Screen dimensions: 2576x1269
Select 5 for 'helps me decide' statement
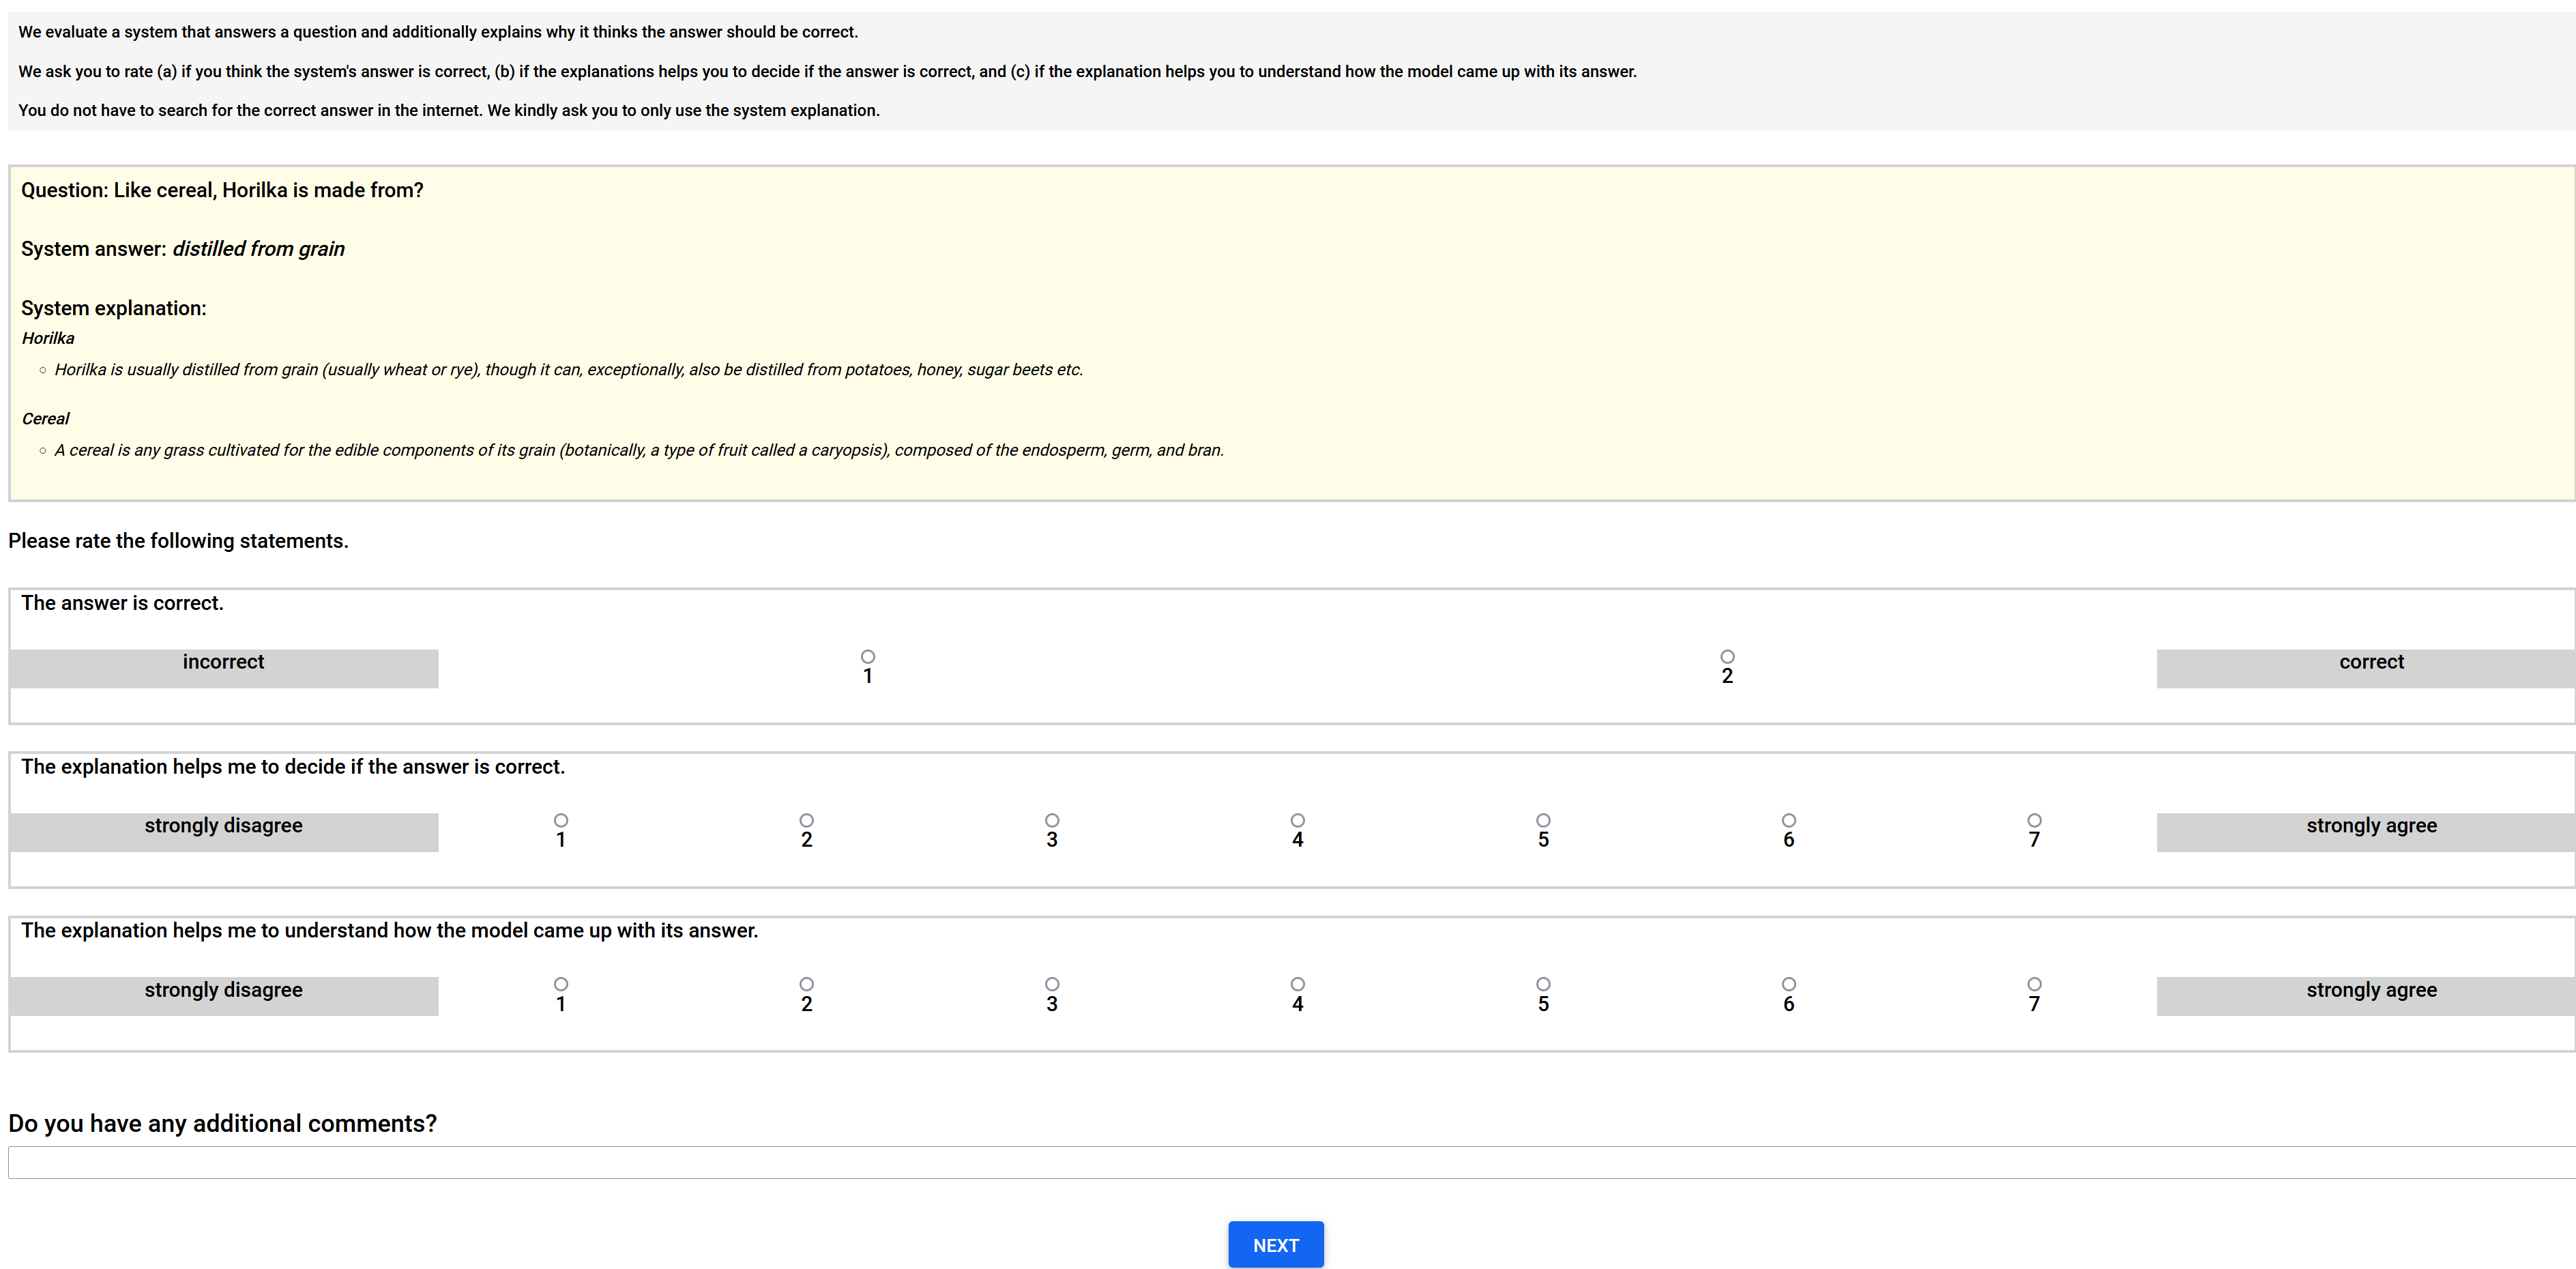click(x=1543, y=820)
